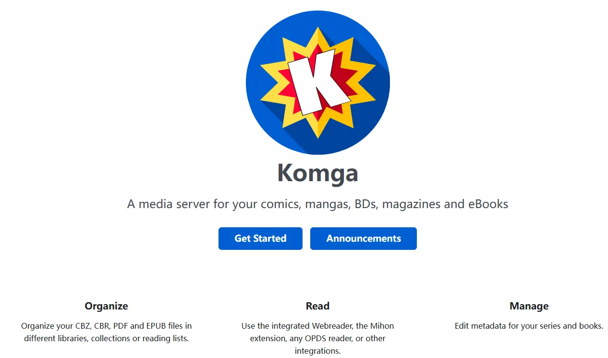Viewport: 608px width, 358px height.
Task: Click the word Webreader in Read description
Action: [330, 326]
